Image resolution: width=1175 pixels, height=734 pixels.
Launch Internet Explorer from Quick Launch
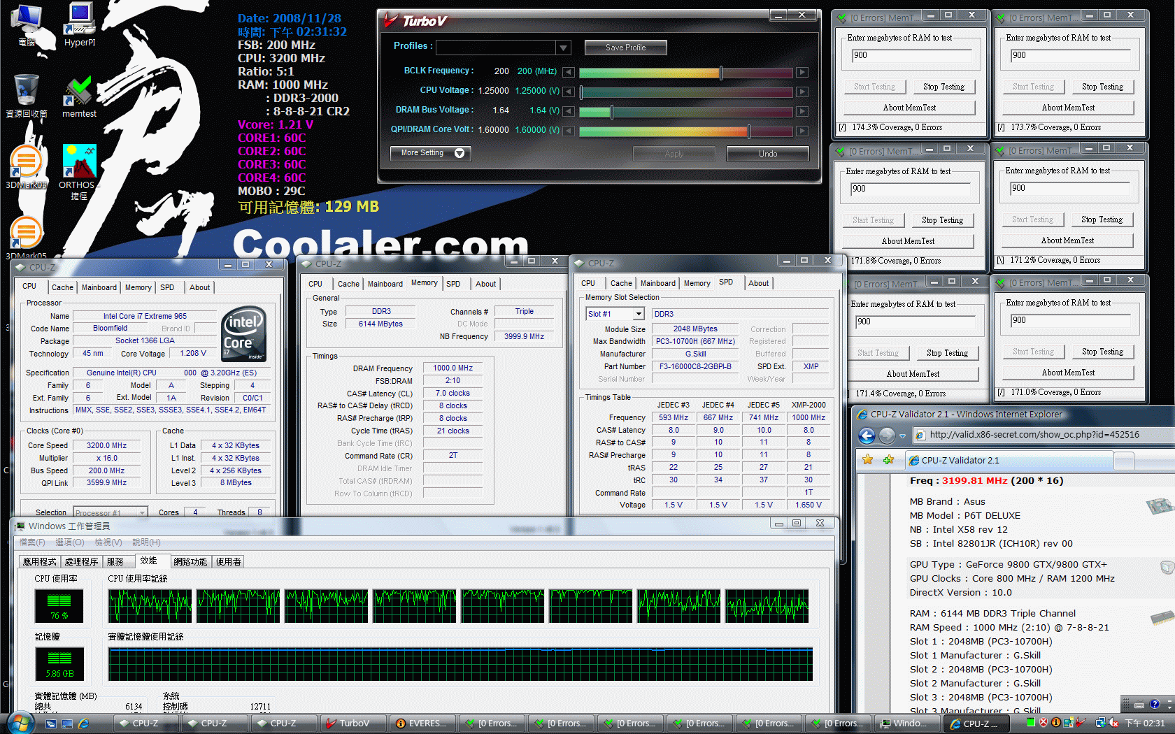pos(83,724)
